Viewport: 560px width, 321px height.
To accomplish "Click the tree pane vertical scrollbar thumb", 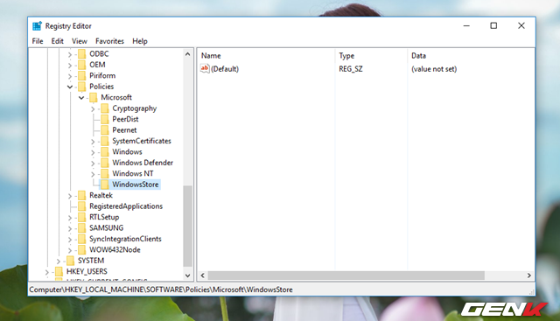I will pyautogui.click(x=187, y=226).
